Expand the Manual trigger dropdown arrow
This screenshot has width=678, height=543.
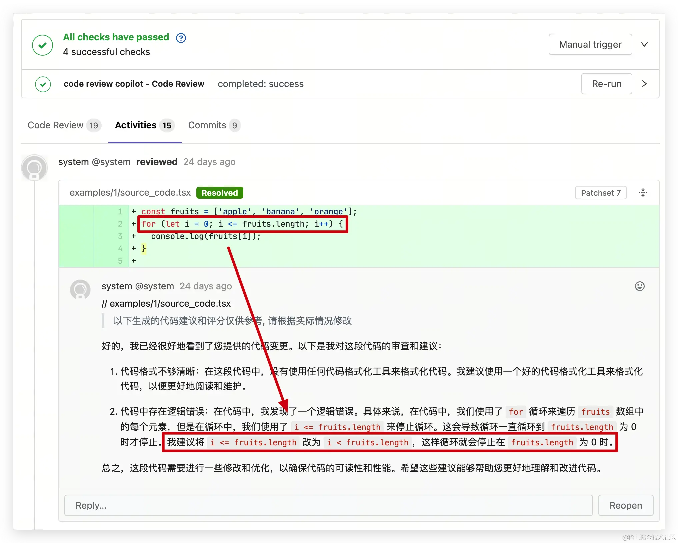[644, 44]
